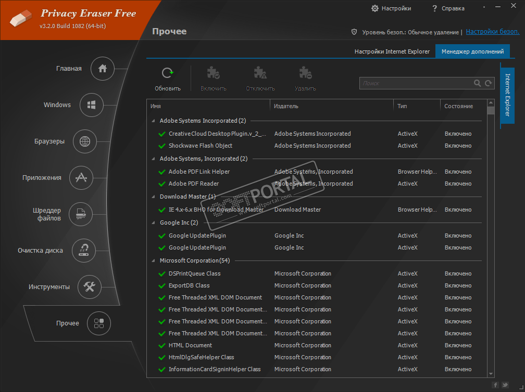Screen dimensions: 525x392
Task: Open the Очистка диска icon
Action: (x=84, y=251)
